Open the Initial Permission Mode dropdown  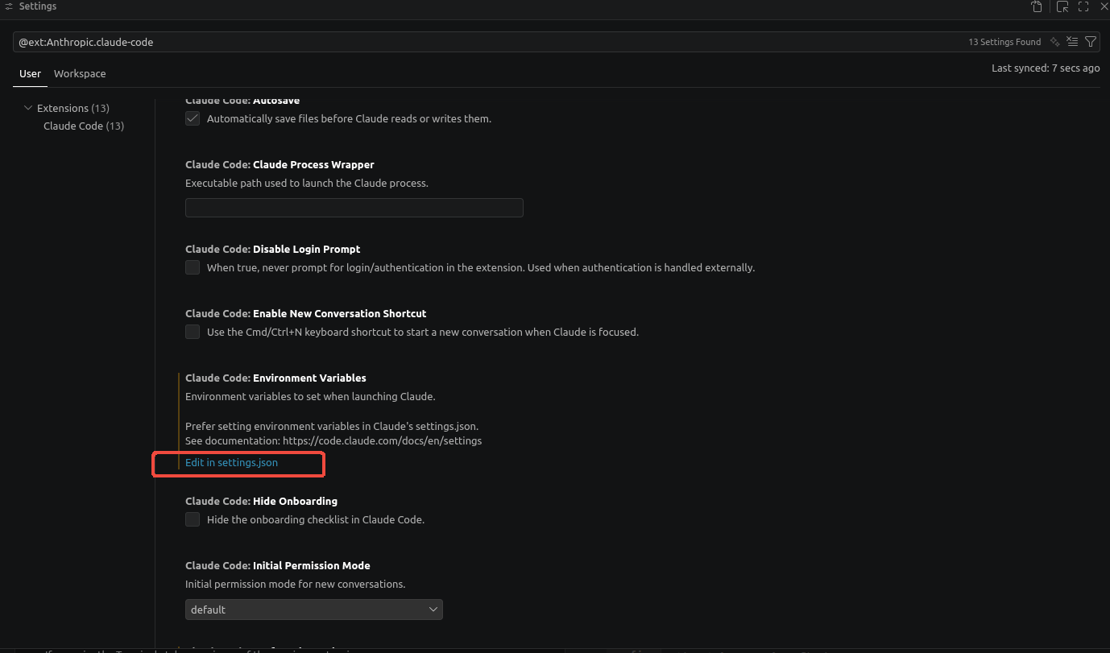[314, 610]
